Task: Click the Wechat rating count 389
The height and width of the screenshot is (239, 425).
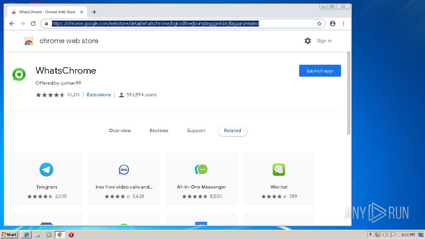Action: click(293, 196)
